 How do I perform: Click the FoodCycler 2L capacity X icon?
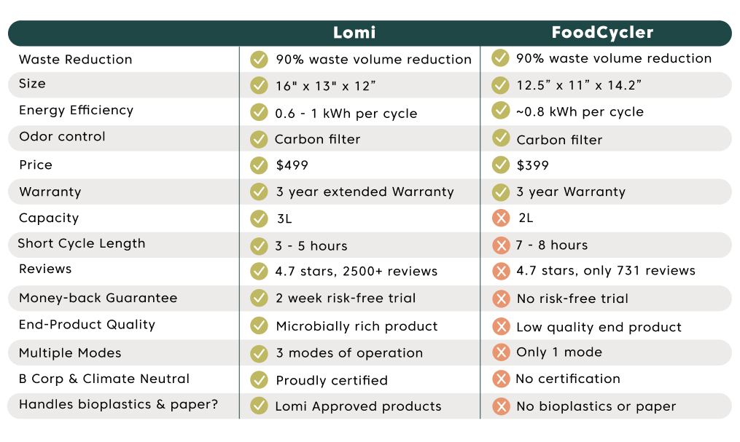coord(500,218)
